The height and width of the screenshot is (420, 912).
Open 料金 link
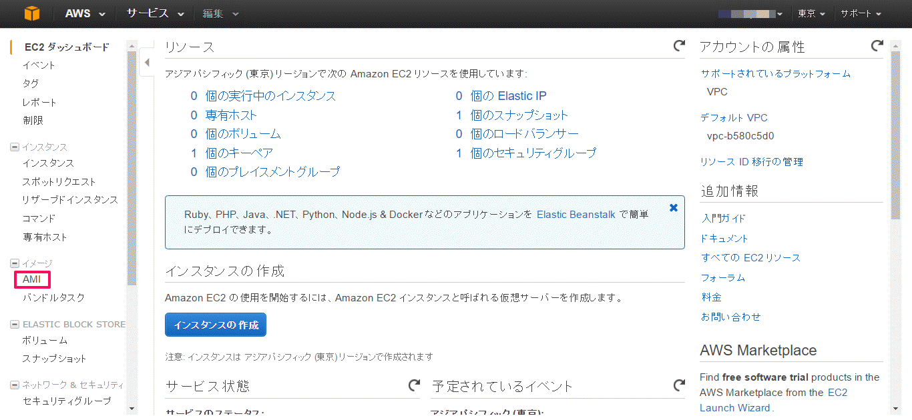[x=712, y=297]
